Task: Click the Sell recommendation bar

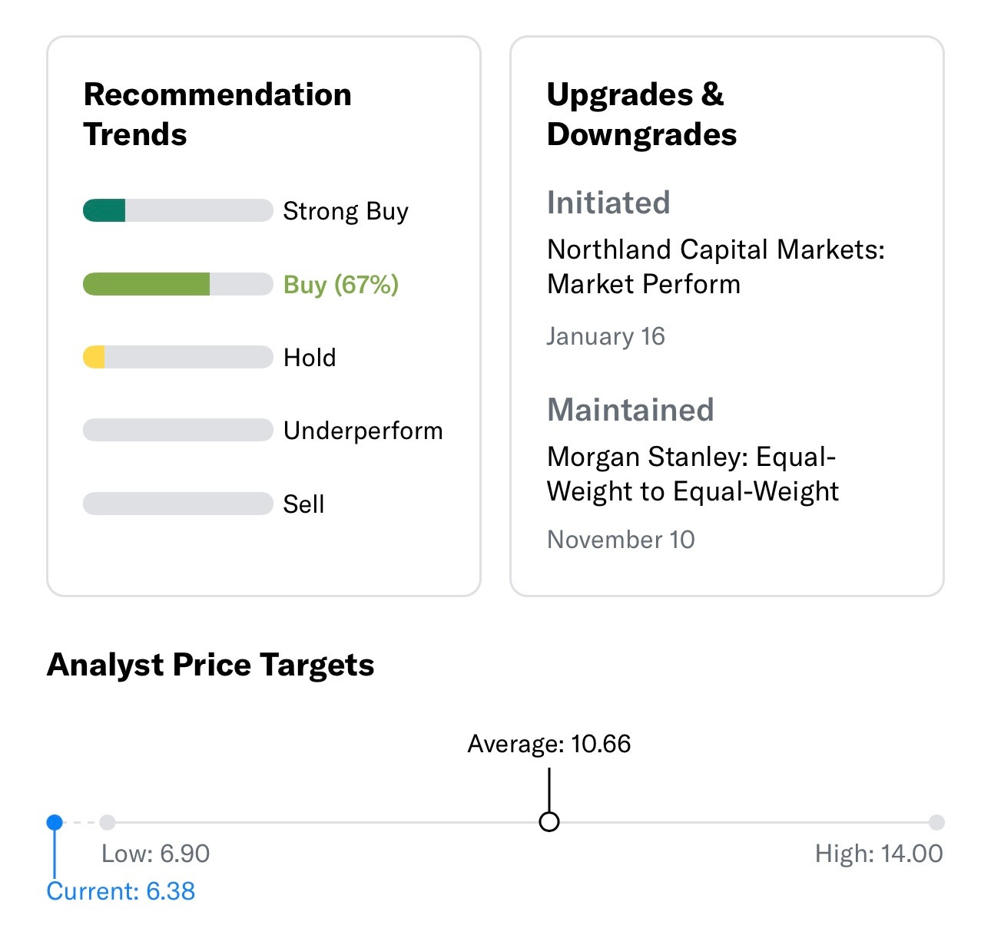Action: [177, 503]
